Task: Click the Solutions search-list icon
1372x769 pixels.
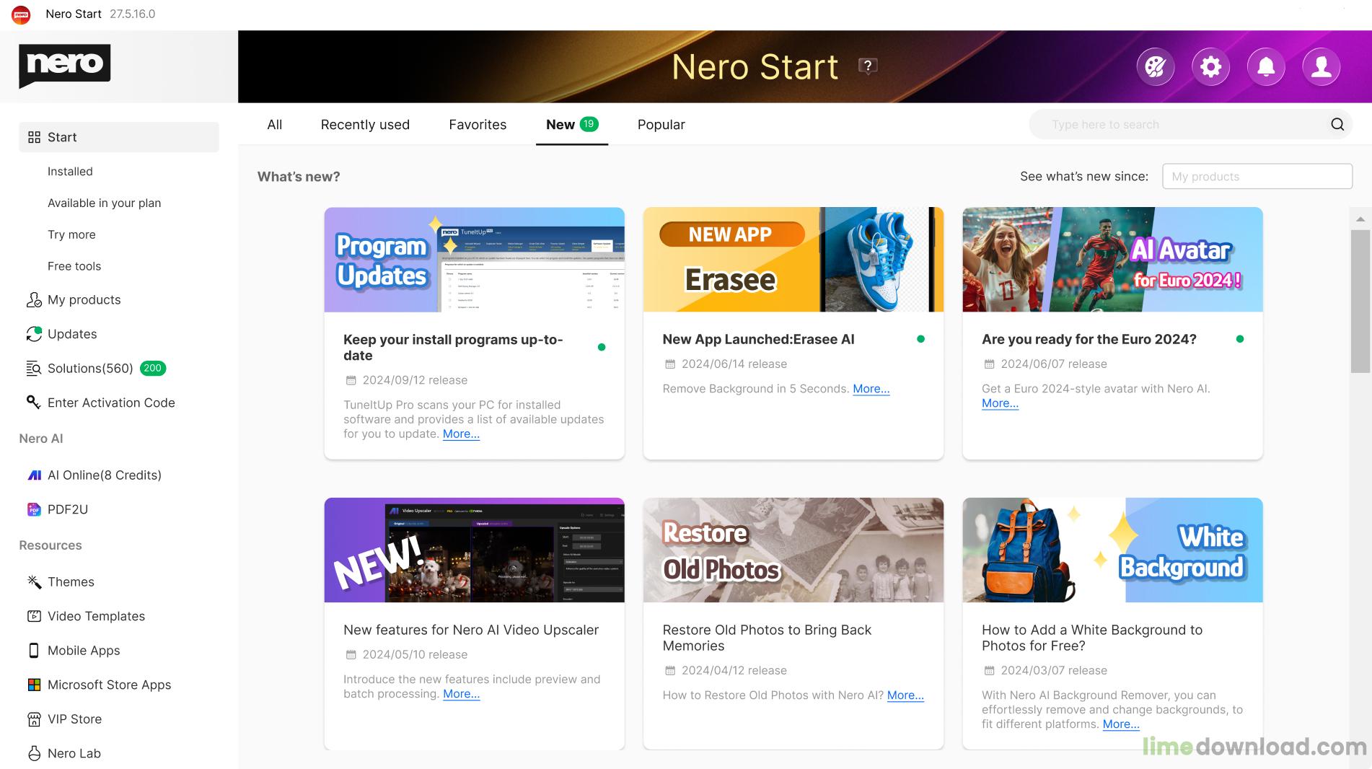Action: tap(34, 369)
